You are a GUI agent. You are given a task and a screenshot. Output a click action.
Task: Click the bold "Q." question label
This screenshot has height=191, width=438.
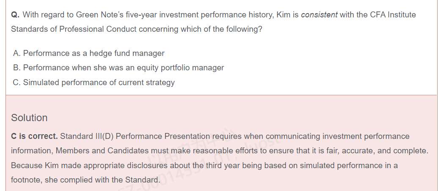[x=15, y=15]
